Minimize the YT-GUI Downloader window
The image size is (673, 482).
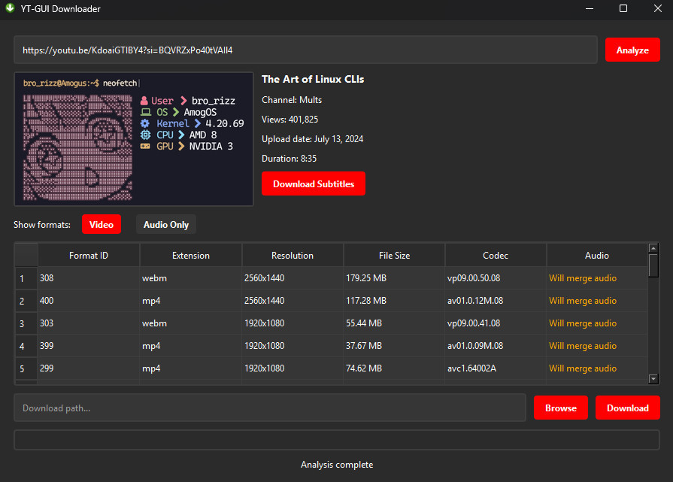point(590,8)
